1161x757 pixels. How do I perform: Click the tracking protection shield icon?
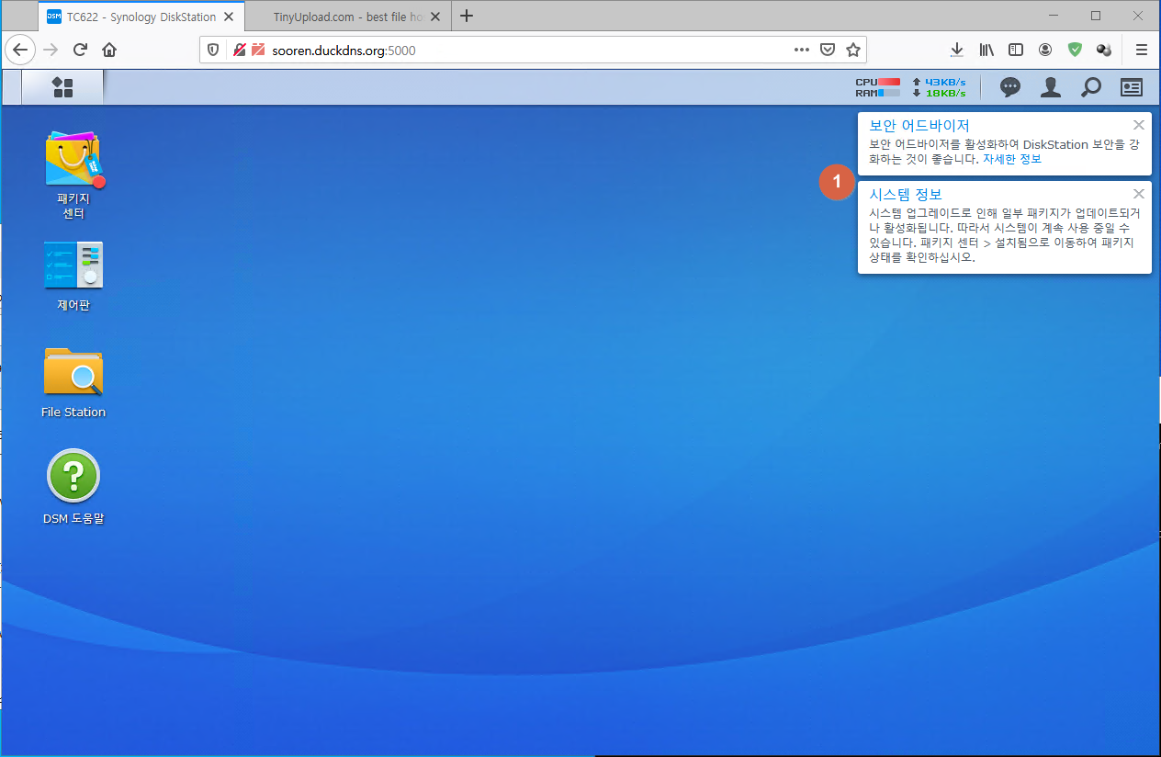[x=213, y=50]
